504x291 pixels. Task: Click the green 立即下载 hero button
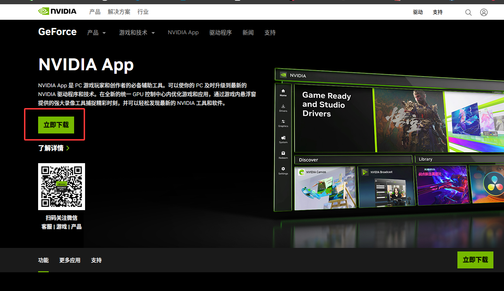(x=56, y=125)
